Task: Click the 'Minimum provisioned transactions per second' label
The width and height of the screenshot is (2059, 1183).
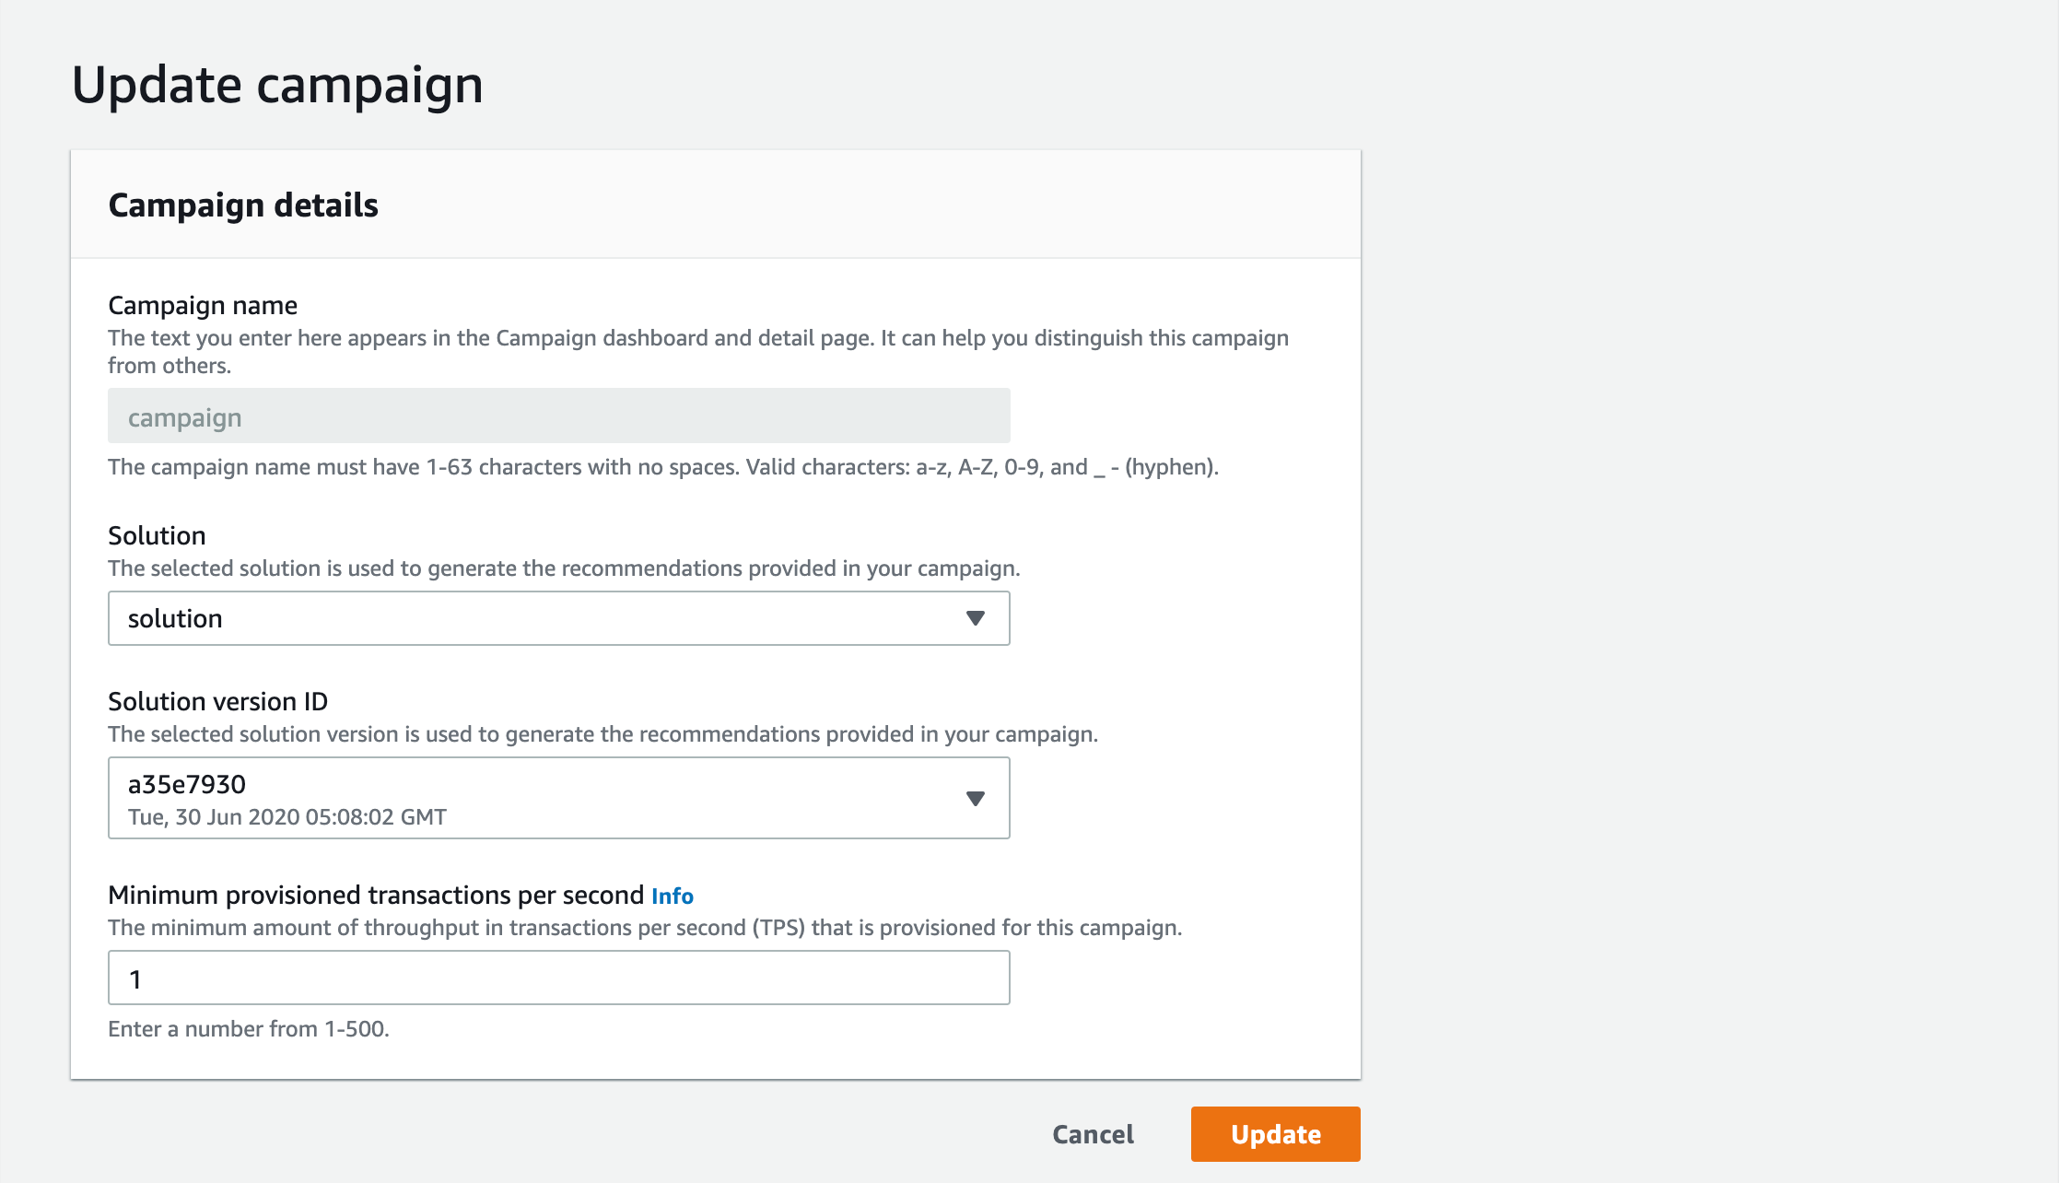Action: [376, 896]
